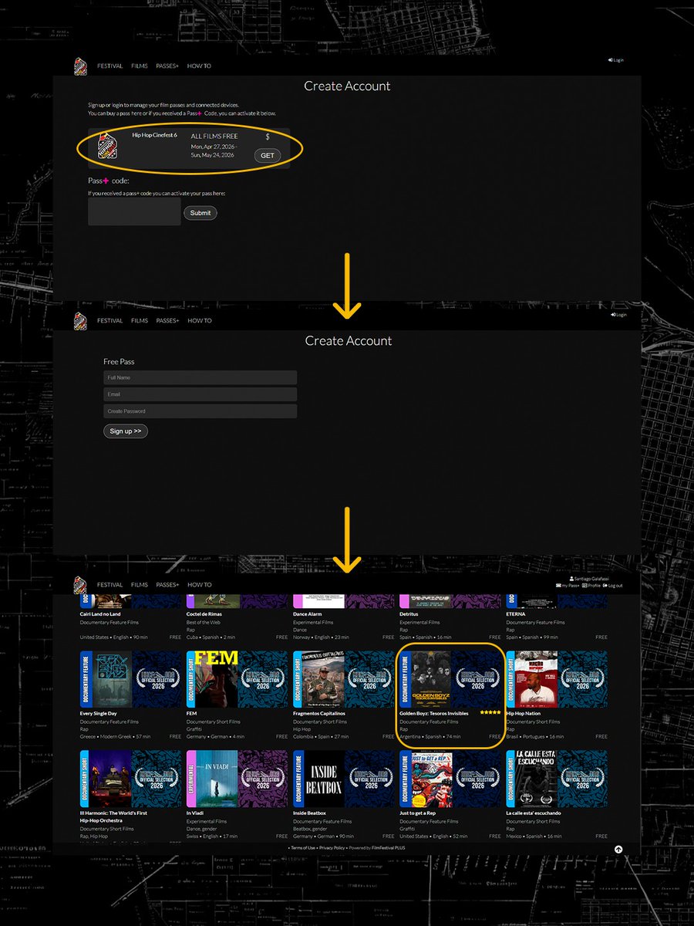
Task: Open FILMS menu on the pass selection page
Action: coord(140,66)
